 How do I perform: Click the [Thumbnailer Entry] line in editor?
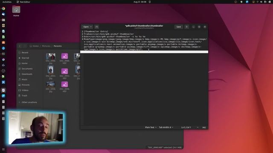pos(96,31)
